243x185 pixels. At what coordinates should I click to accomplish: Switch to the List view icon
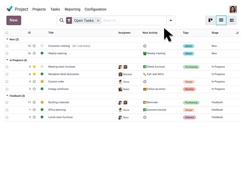pyautogui.click(x=221, y=20)
